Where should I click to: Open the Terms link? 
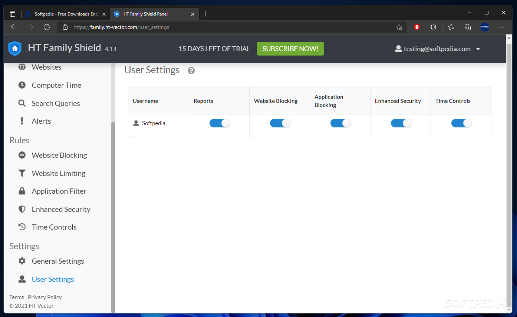[17, 297]
